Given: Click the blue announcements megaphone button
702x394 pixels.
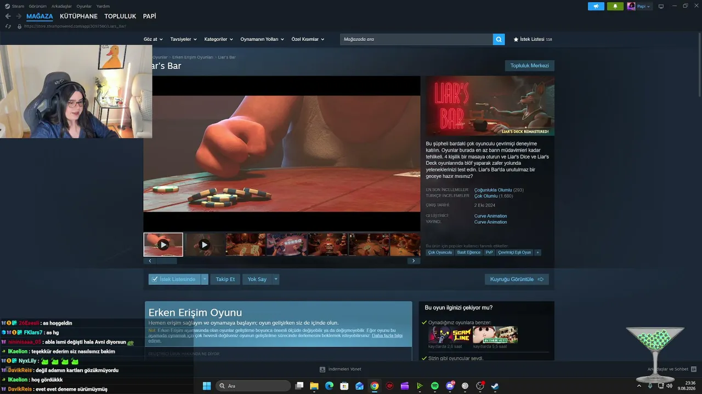Looking at the screenshot, I should (596, 6).
